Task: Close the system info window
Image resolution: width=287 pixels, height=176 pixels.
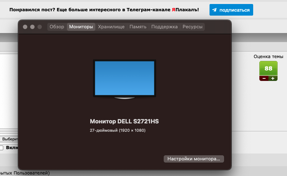Action: click(x=25, y=27)
